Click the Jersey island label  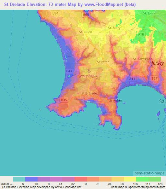(158, 63)
